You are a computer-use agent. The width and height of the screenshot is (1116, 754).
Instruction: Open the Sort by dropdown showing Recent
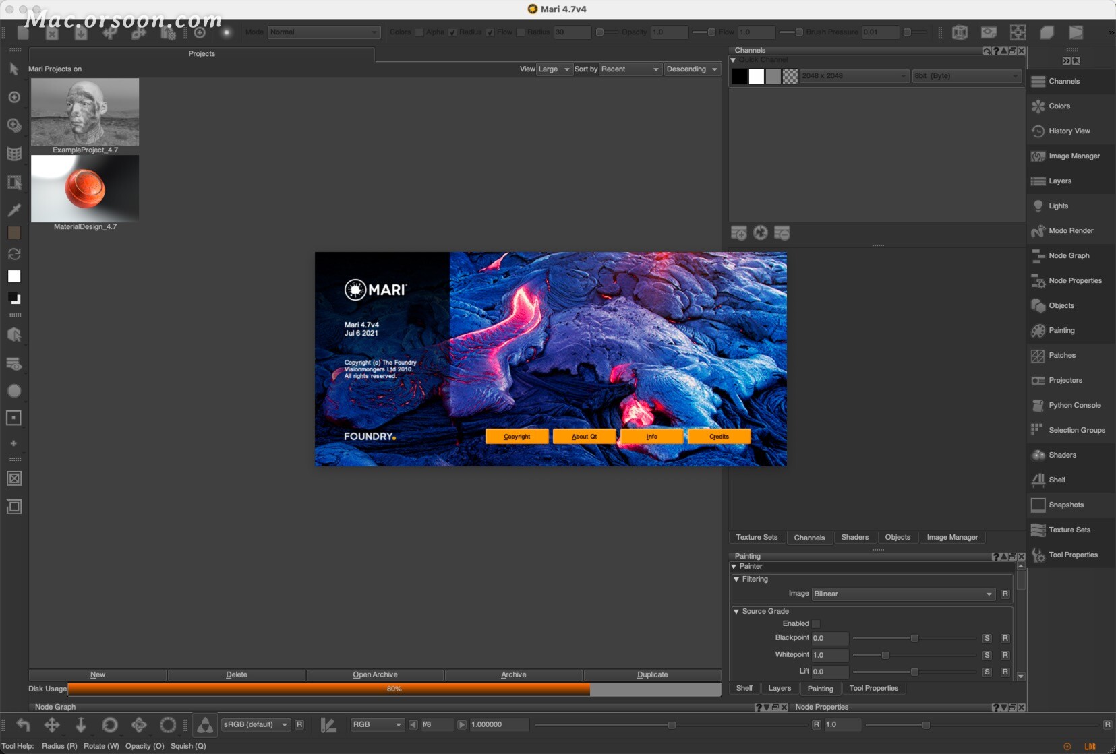point(630,69)
